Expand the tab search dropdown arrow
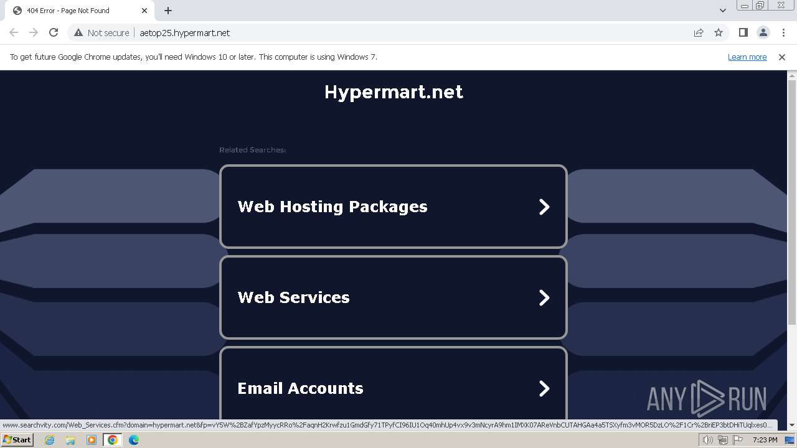The height and width of the screenshot is (448, 797). click(723, 11)
